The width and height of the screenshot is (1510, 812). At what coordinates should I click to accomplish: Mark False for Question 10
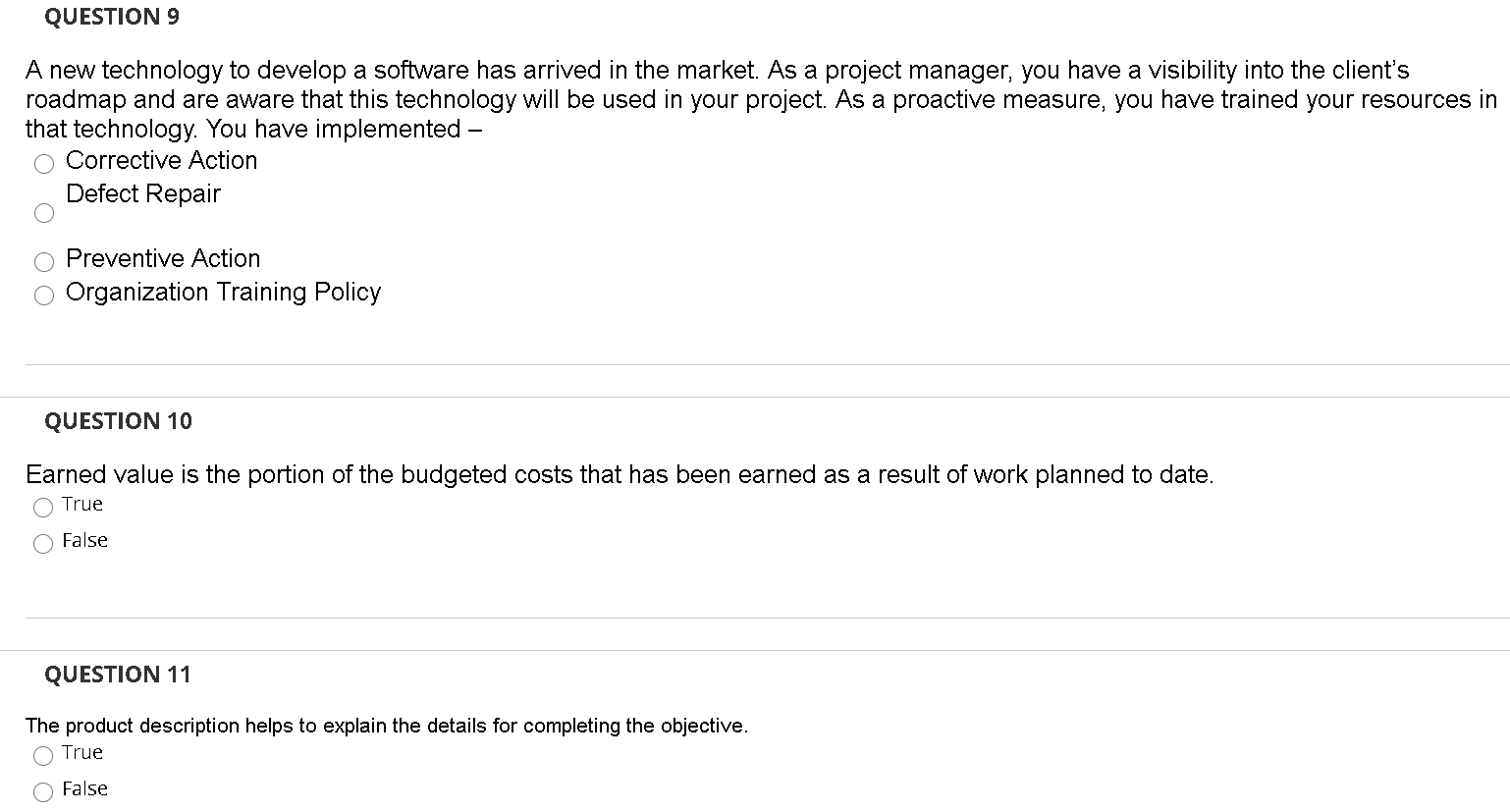click(42, 543)
